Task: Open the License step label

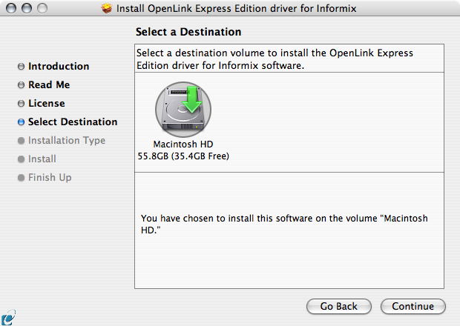Action: (46, 103)
